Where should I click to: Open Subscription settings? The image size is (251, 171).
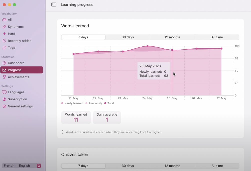pyautogui.click(x=17, y=99)
